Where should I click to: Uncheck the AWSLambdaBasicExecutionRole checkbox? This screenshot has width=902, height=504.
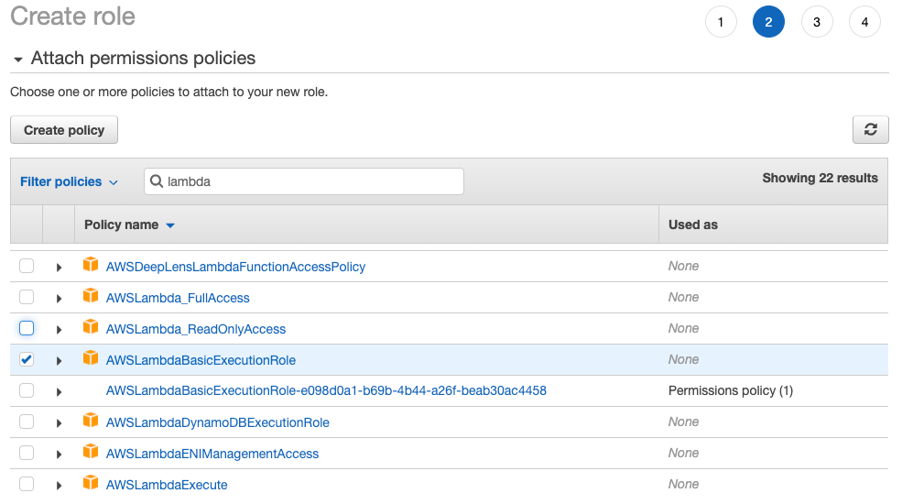[x=27, y=359]
